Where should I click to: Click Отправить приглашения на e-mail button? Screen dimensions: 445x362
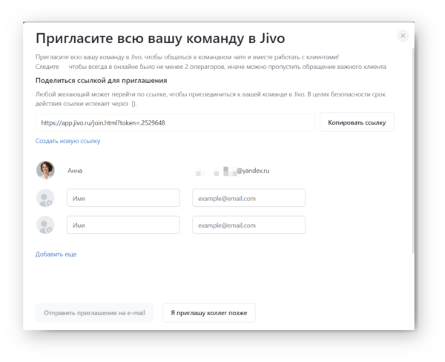[94, 313]
